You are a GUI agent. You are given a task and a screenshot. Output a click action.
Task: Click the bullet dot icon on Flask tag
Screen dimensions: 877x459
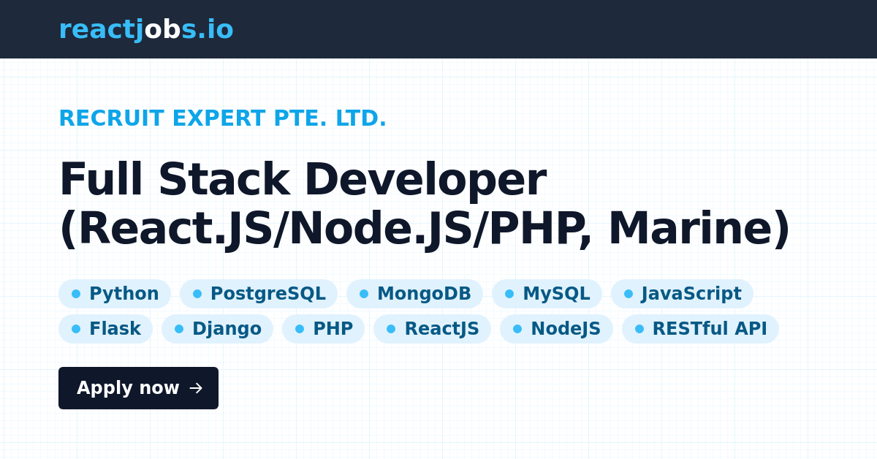coord(76,329)
